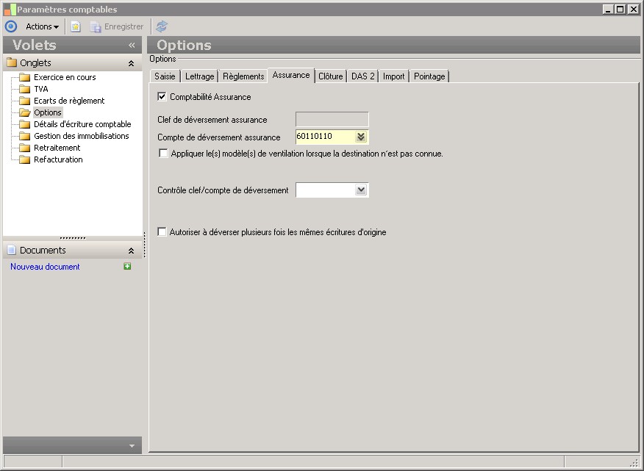
Task: Switch to the Règlements tab
Action: (243, 76)
